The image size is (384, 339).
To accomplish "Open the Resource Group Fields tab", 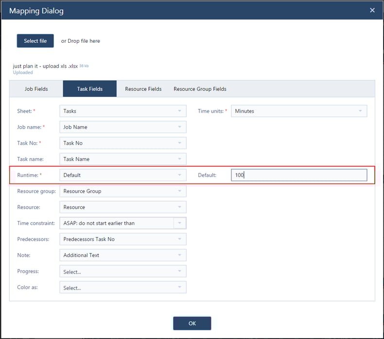I will (200, 89).
